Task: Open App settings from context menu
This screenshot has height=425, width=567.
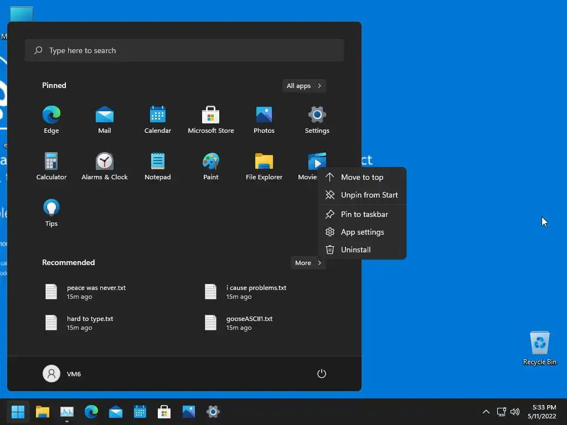Action: [x=362, y=232]
